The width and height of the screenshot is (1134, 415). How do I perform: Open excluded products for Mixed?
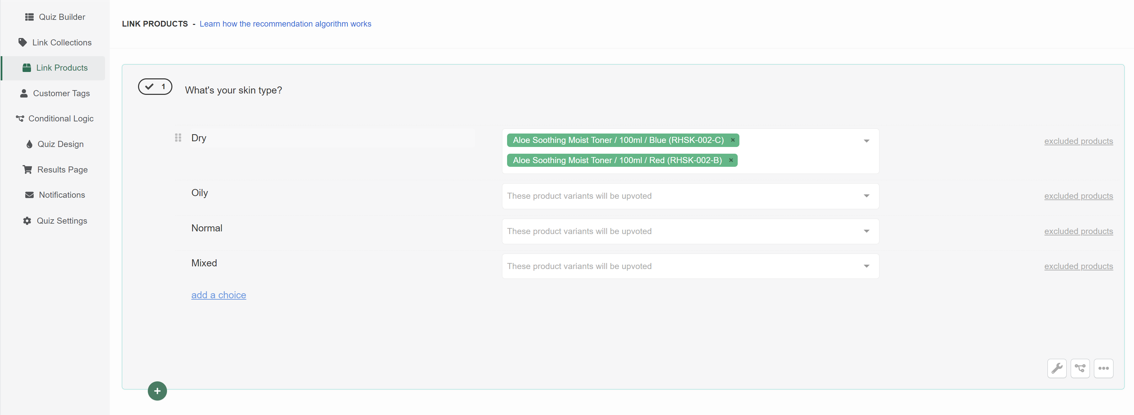point(1078,266)
